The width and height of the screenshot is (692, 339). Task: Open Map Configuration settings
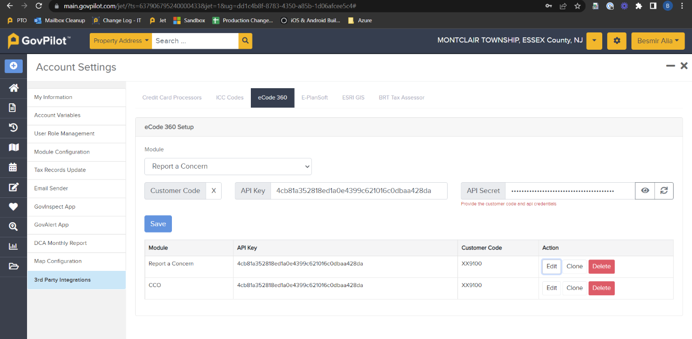point(76,261)
